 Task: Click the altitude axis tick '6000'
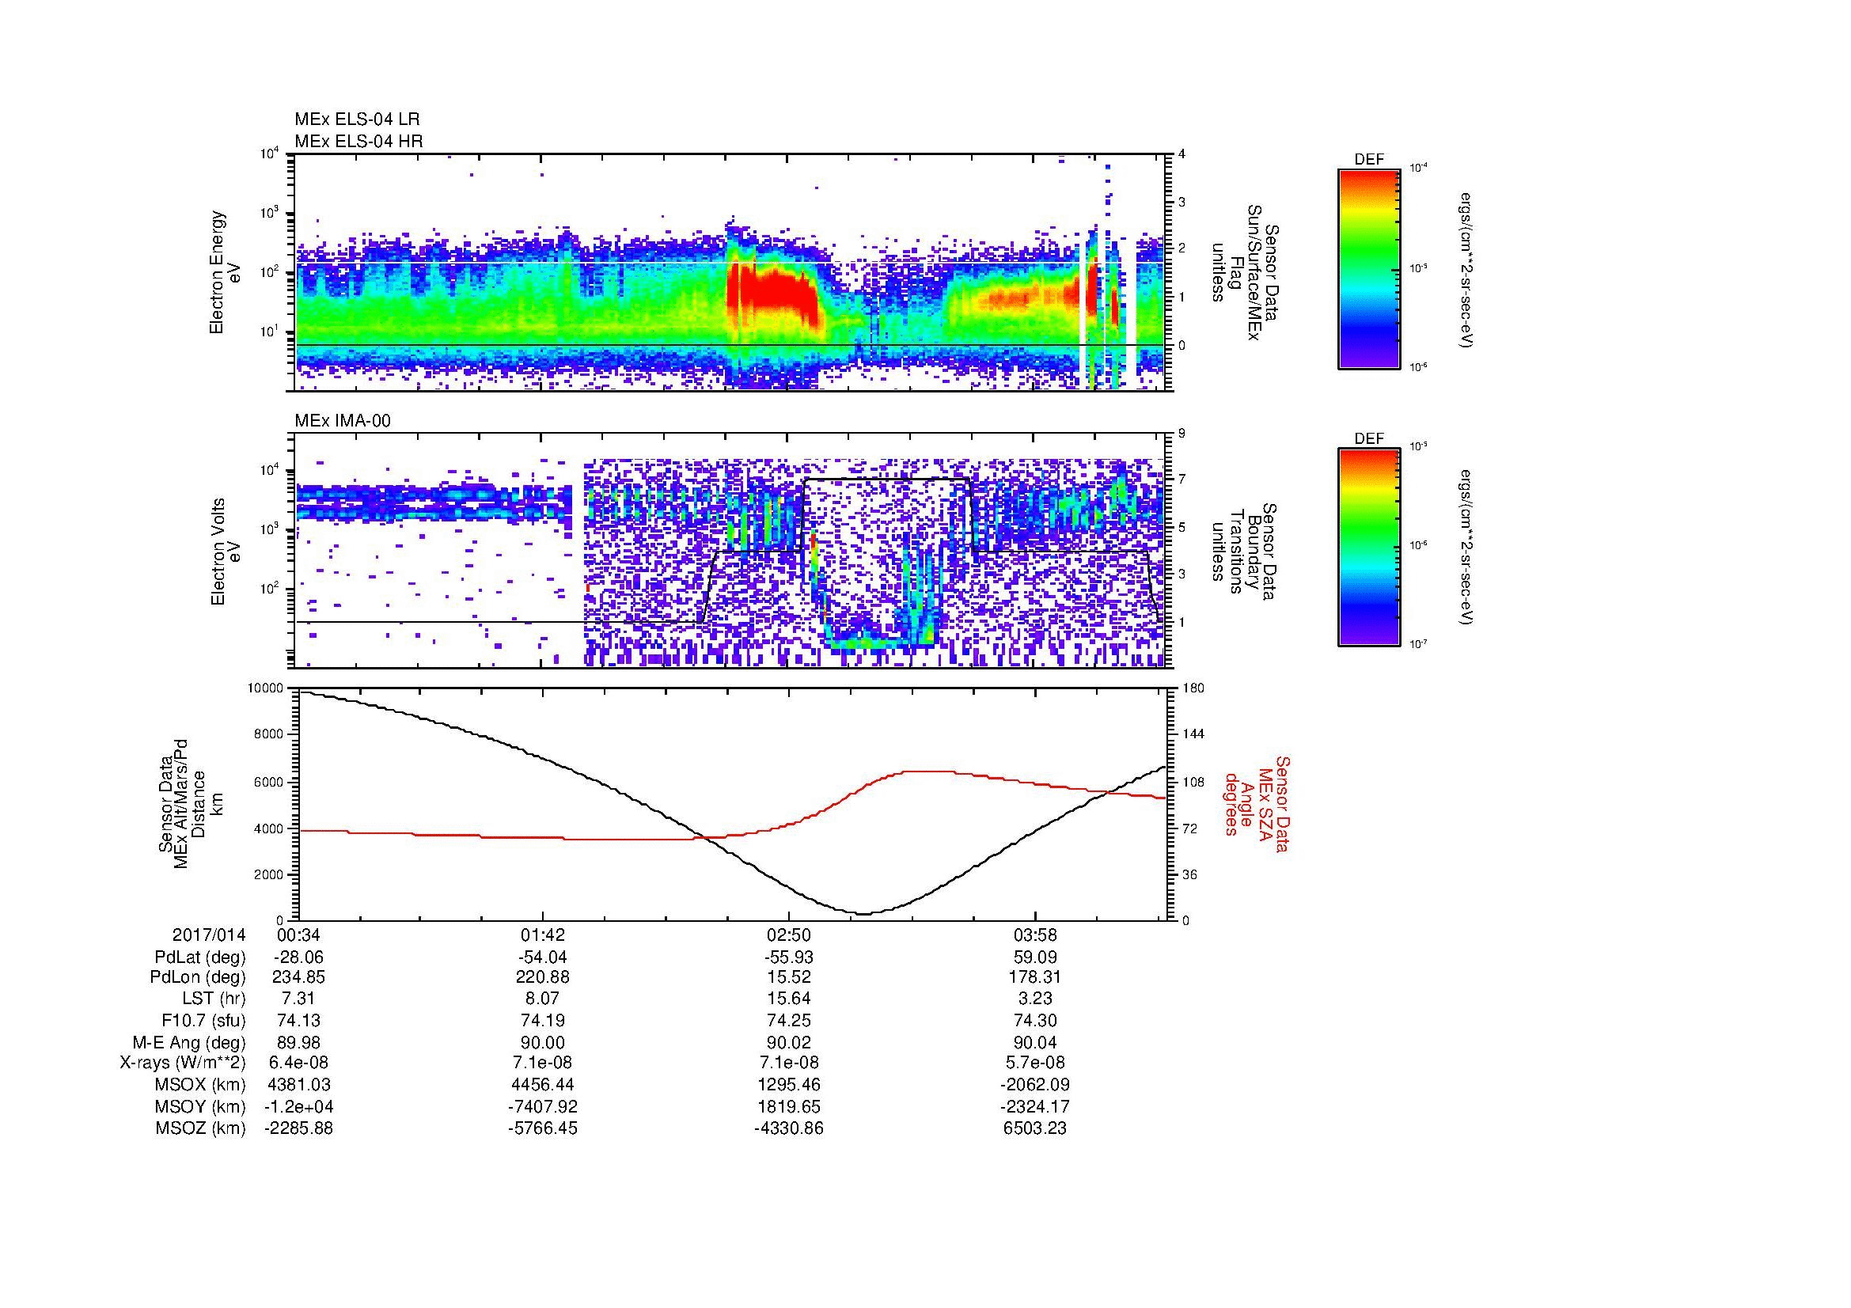point(269,781)
